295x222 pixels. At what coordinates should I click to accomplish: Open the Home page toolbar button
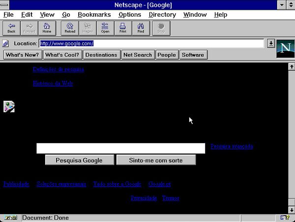click(x=47, y=28)
